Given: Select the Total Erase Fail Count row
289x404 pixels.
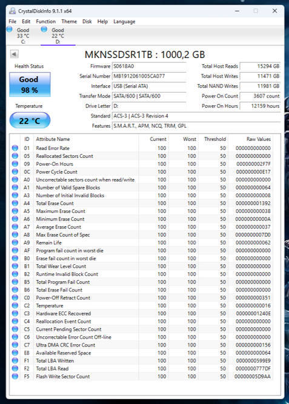Looking at the screenshot, I should 141,290.
